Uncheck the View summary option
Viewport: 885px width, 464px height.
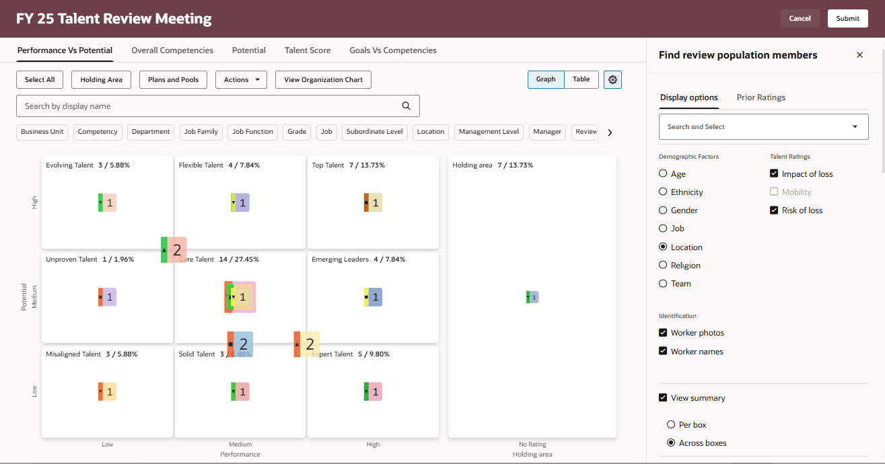(663, 397)
